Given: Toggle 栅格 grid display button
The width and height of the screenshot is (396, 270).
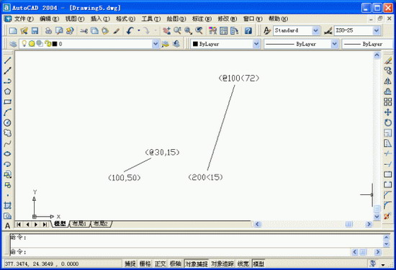Looking at the screenshot, I should tap(145, 264).
